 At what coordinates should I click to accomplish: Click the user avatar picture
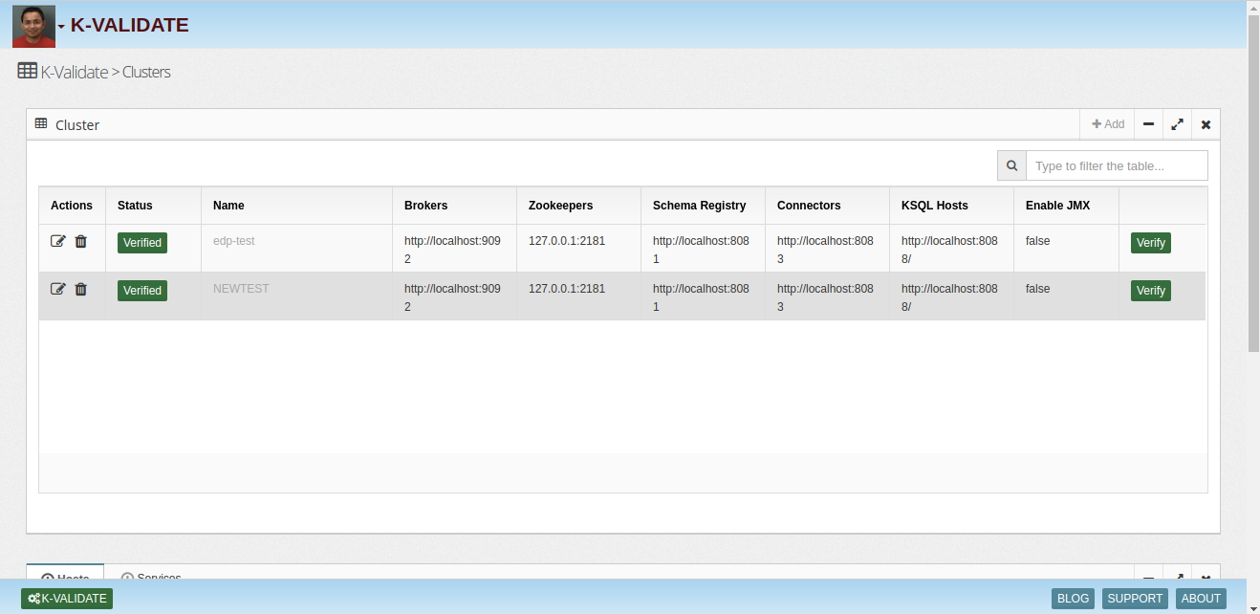tap(33, 26)
